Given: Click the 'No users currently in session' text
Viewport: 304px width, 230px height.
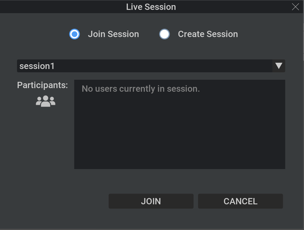Looking at the screenshot, I should [x=140, y=89].
